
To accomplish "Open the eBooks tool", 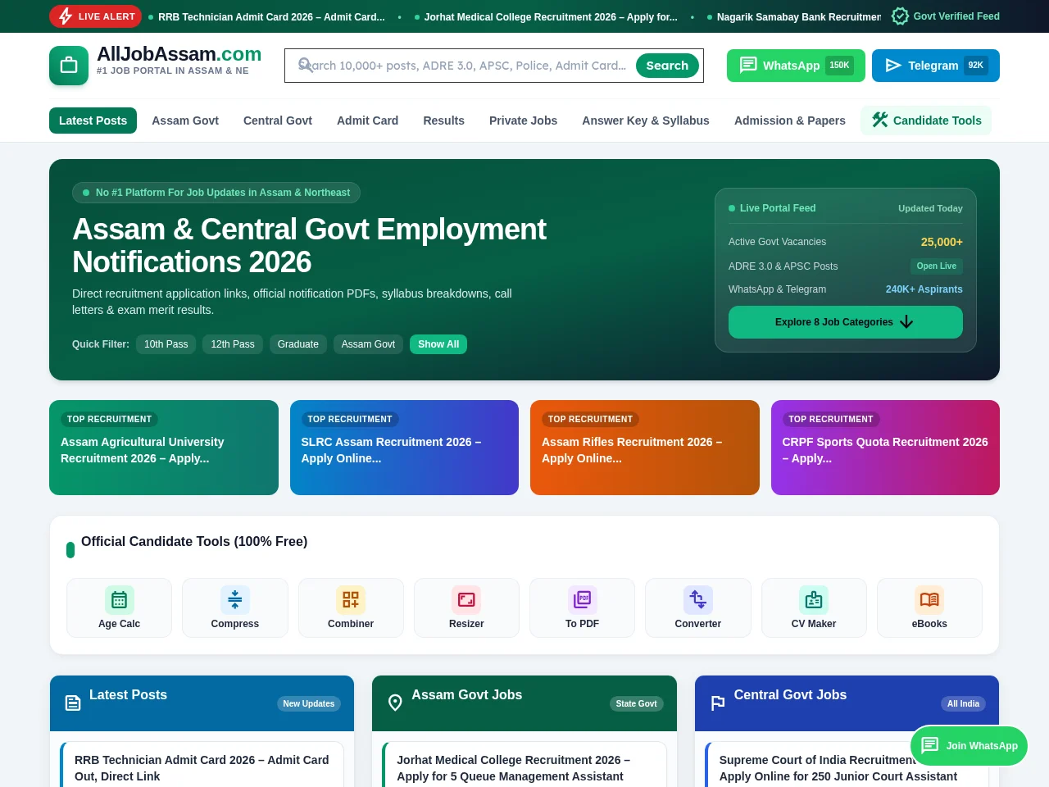I will pyautogui.click(x=929, y=607).
